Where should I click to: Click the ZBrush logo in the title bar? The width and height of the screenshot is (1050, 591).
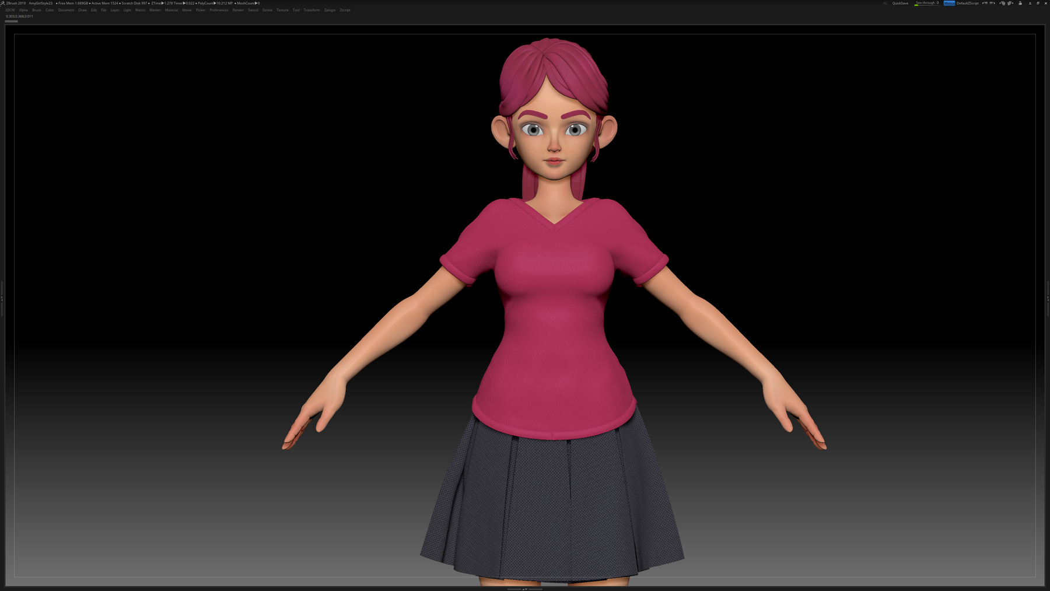pyautogui.click(x=3, y=2)
